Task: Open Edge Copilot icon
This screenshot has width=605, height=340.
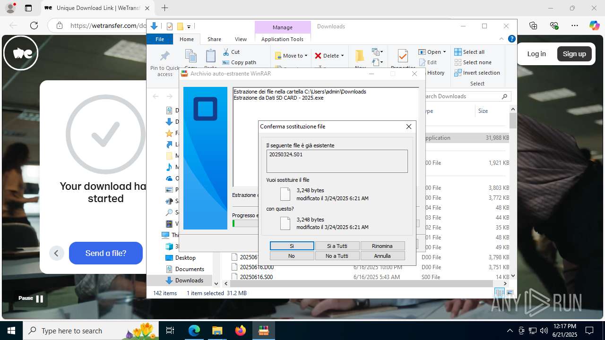Action: coord(594,25)
